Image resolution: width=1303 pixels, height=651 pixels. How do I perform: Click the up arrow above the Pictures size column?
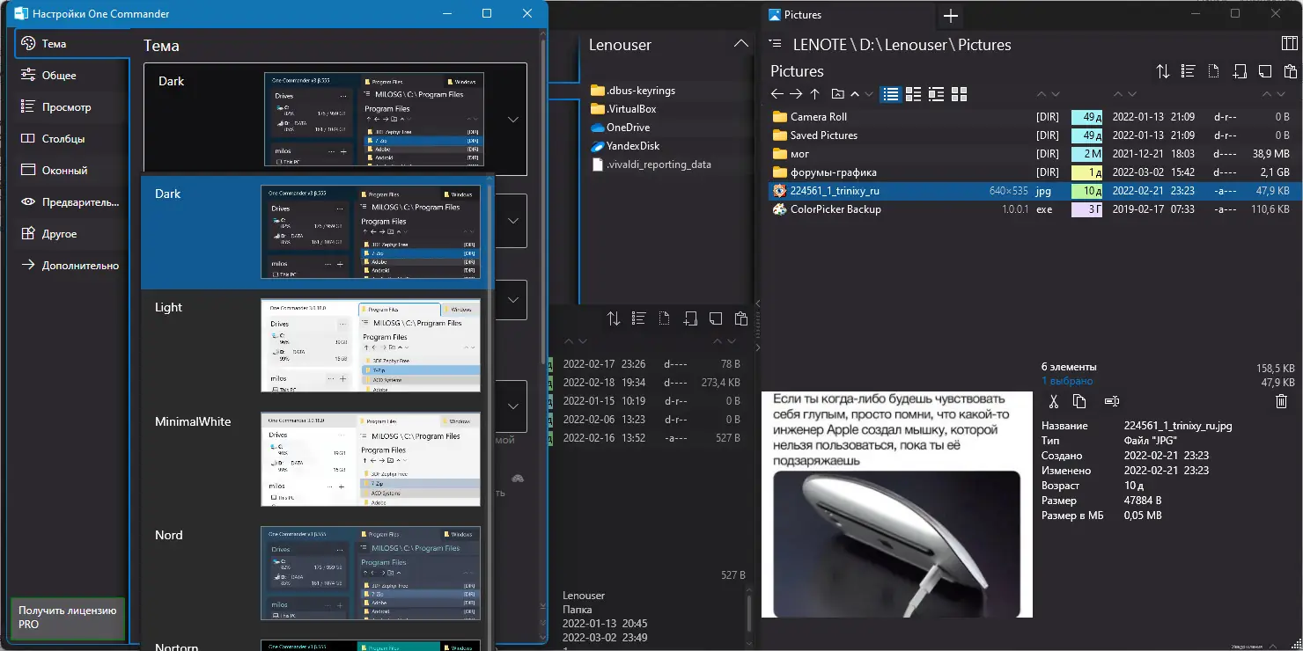tap(1268, 94)
